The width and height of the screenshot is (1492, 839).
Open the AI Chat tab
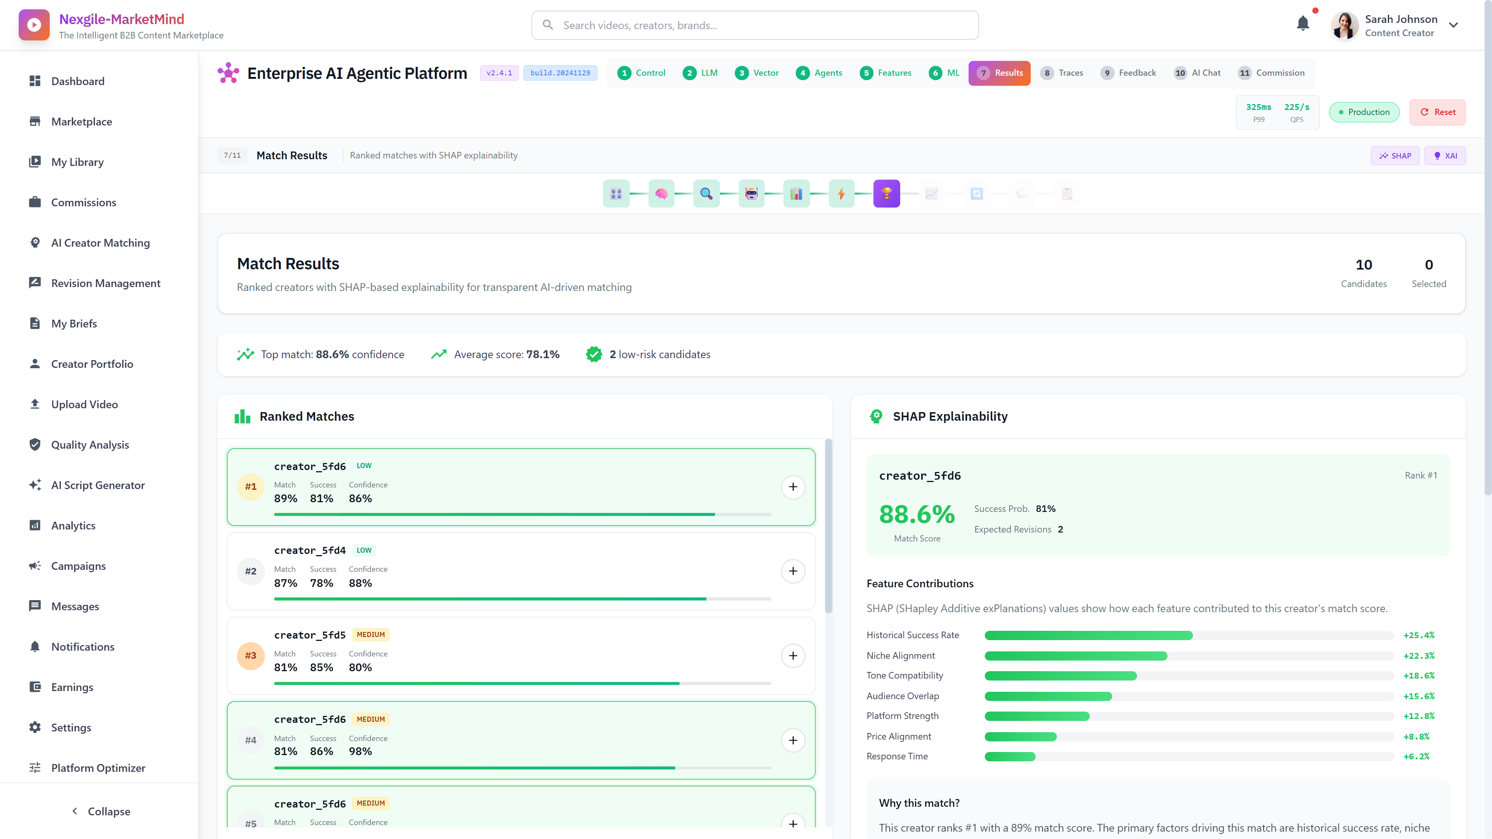pyautogui.click(x=1198, y=73)
